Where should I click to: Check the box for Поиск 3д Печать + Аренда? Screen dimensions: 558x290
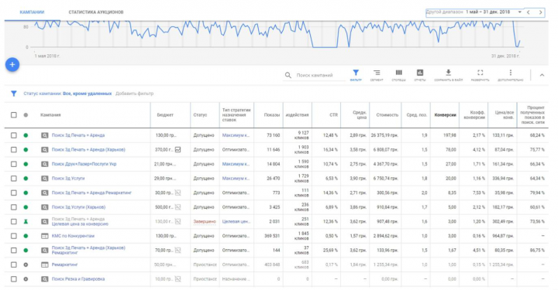pyautogui.click(x=13, y=135)
